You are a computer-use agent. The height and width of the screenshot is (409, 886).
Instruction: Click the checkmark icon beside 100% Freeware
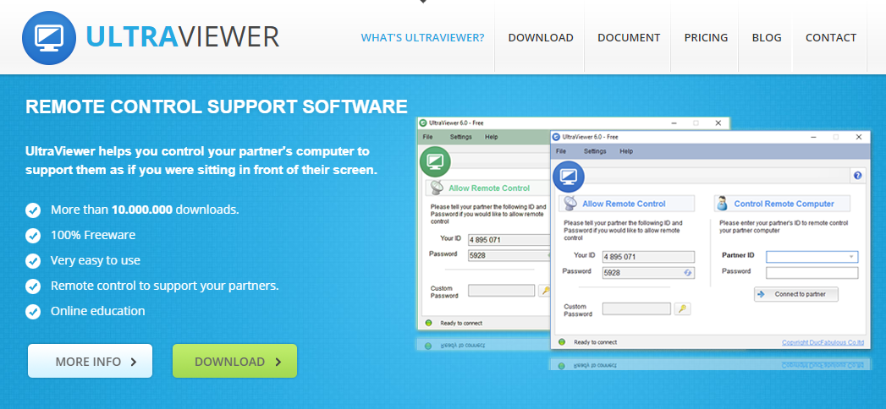pos(33,236)
